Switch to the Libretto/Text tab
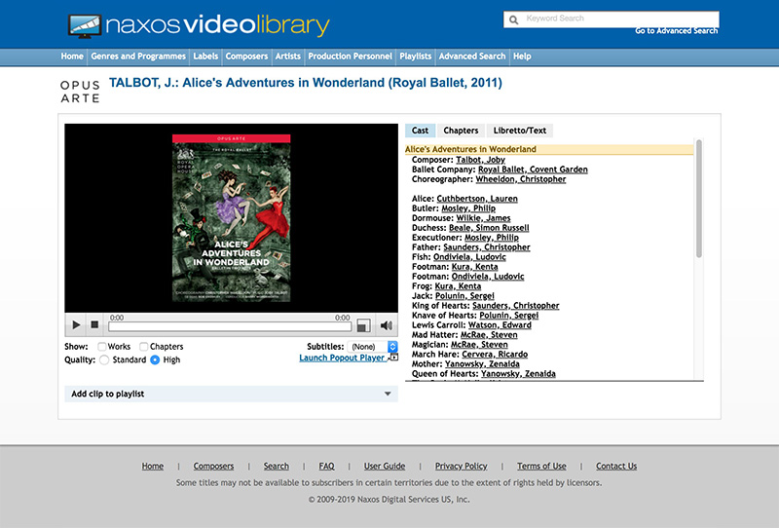779x528 pixels. pos(520,131)
